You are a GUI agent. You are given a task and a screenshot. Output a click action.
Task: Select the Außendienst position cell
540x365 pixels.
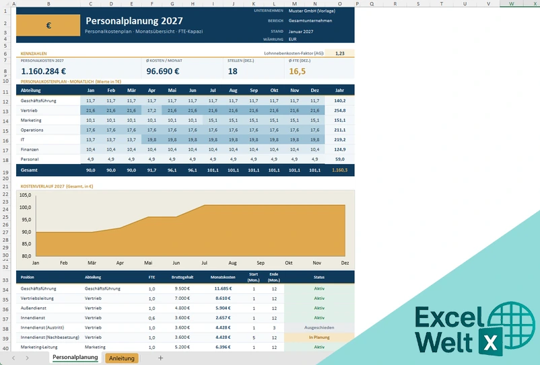click(34, 309)
